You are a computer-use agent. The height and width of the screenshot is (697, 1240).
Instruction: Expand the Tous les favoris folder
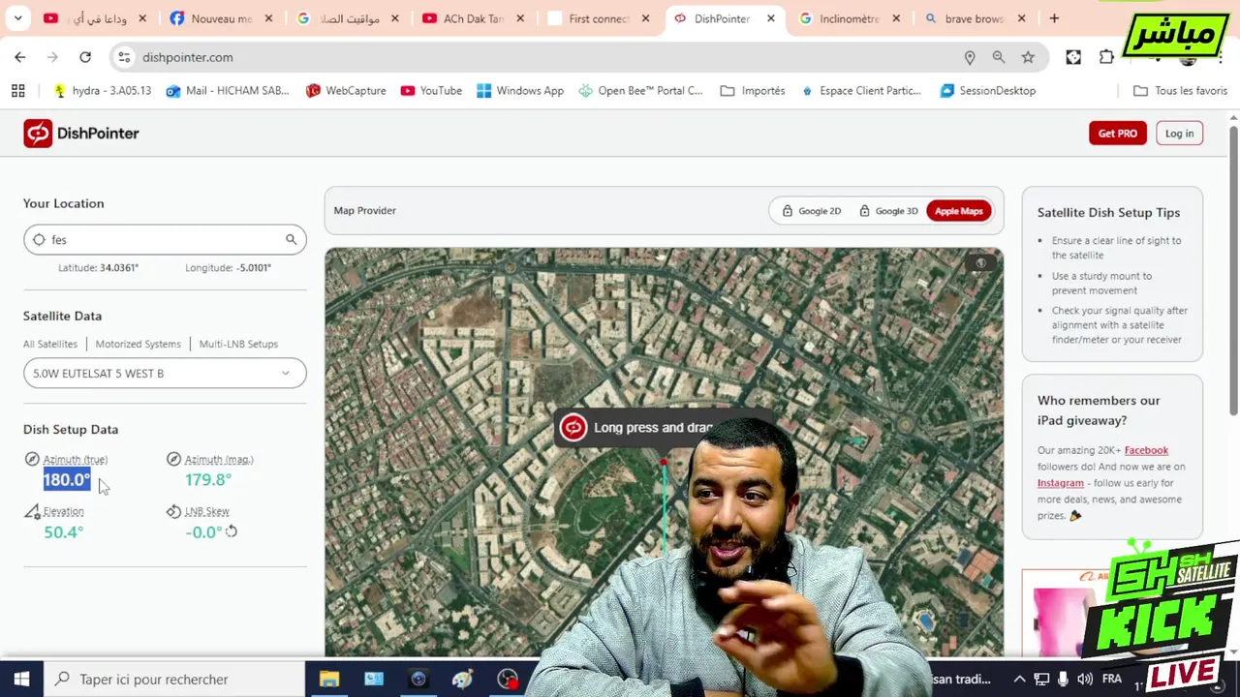click(x=1180, y=90)
